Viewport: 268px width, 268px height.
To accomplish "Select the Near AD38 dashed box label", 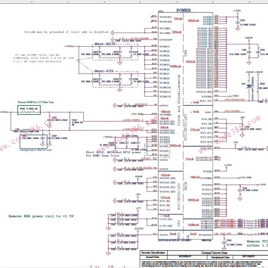I will point(105,44).
